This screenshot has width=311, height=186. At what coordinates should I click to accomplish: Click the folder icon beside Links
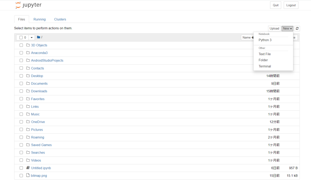tap(28, 107)
